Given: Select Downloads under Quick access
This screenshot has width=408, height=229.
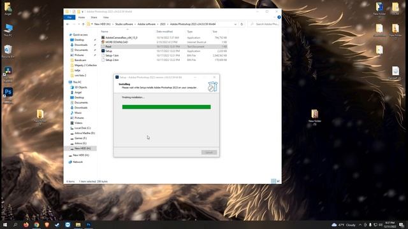Looking at the screenshot, I should click(x=81, y=45).
